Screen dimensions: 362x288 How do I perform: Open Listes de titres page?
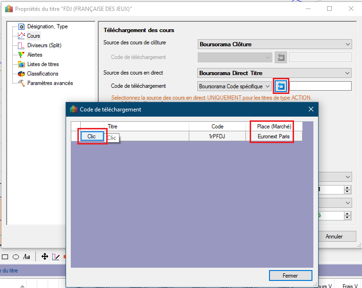[42, 64]
